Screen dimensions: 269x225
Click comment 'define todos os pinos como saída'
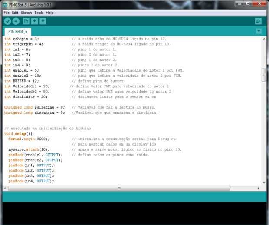point(114,155)
